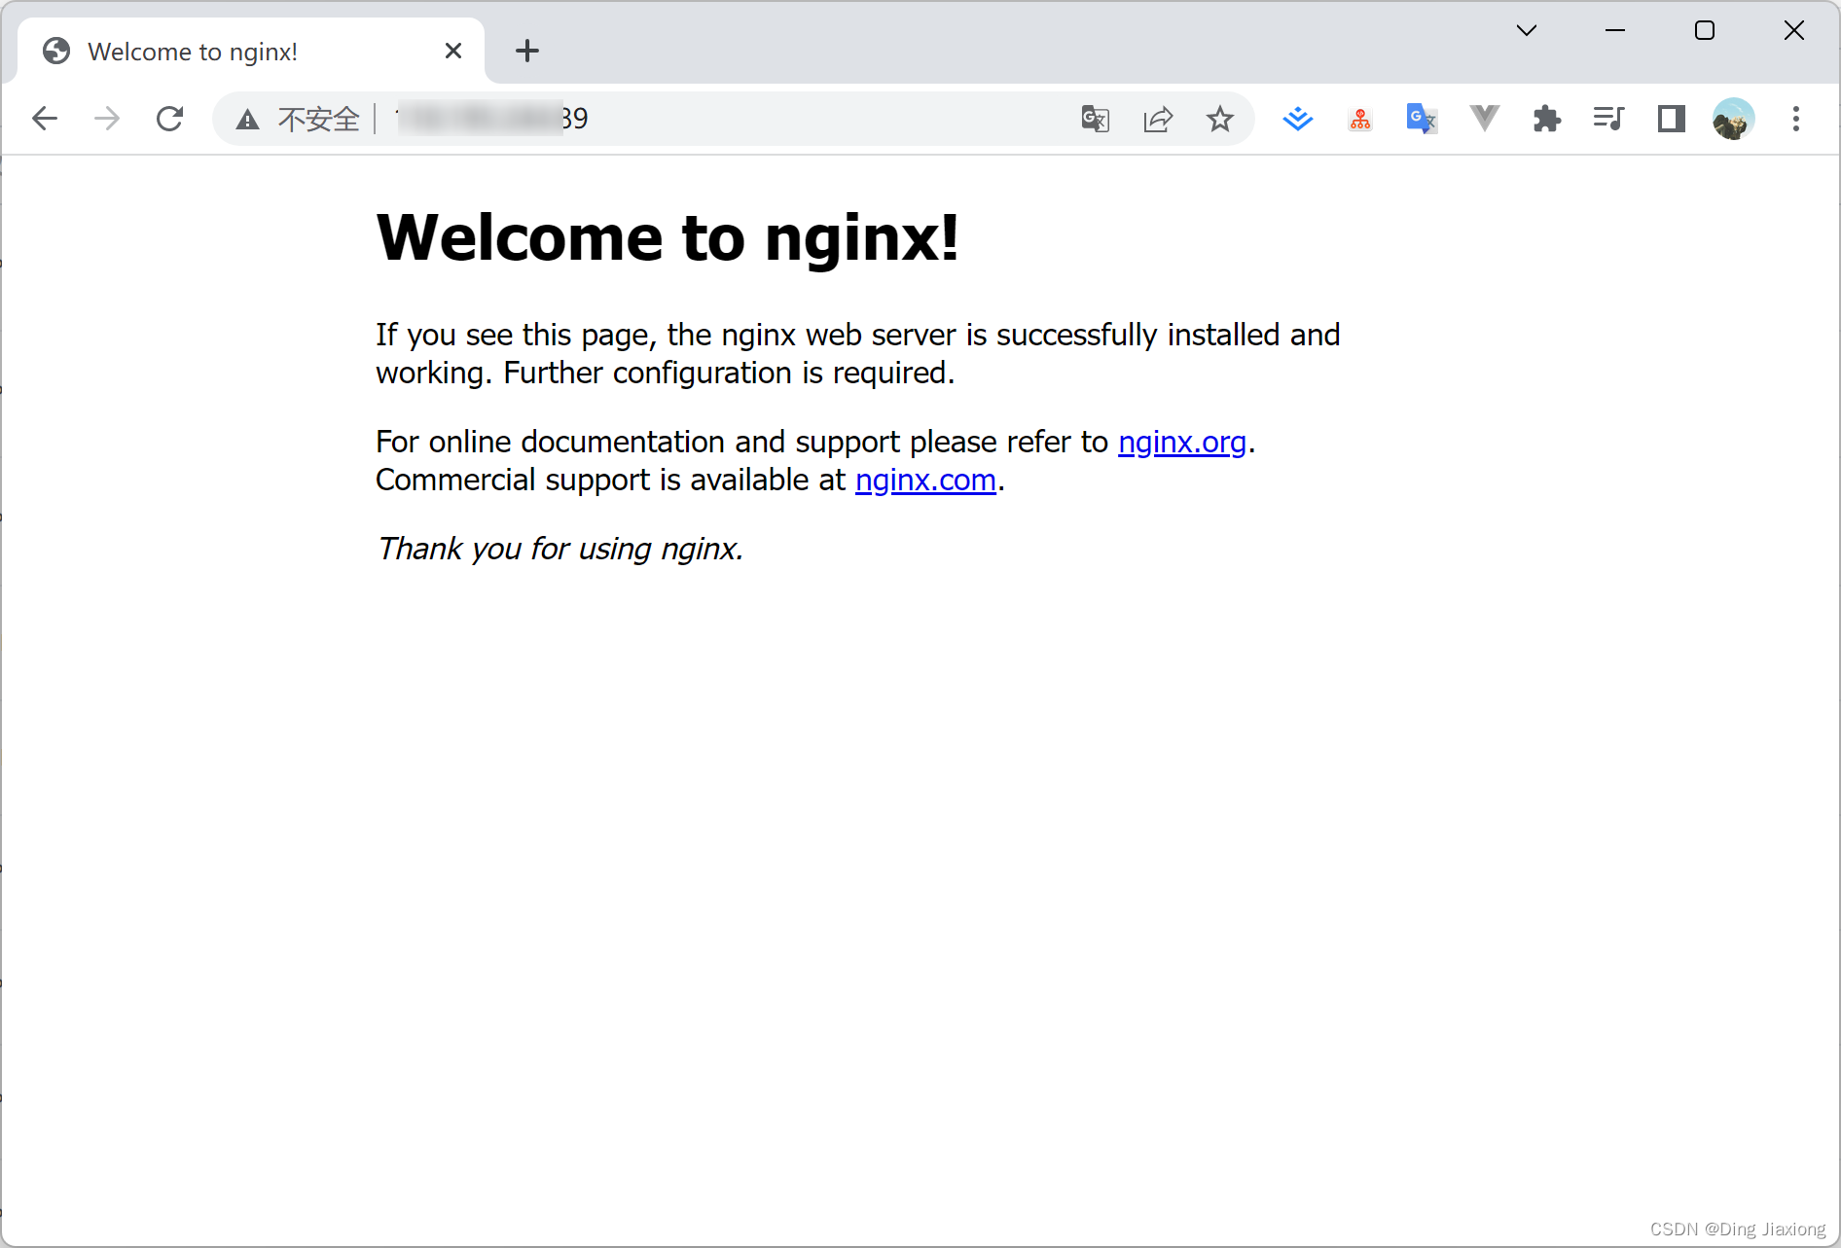The image size is (1841, 1248).
Task: Open the user profile avatar
Action: pyautogui.click(x=1733, y=119)
